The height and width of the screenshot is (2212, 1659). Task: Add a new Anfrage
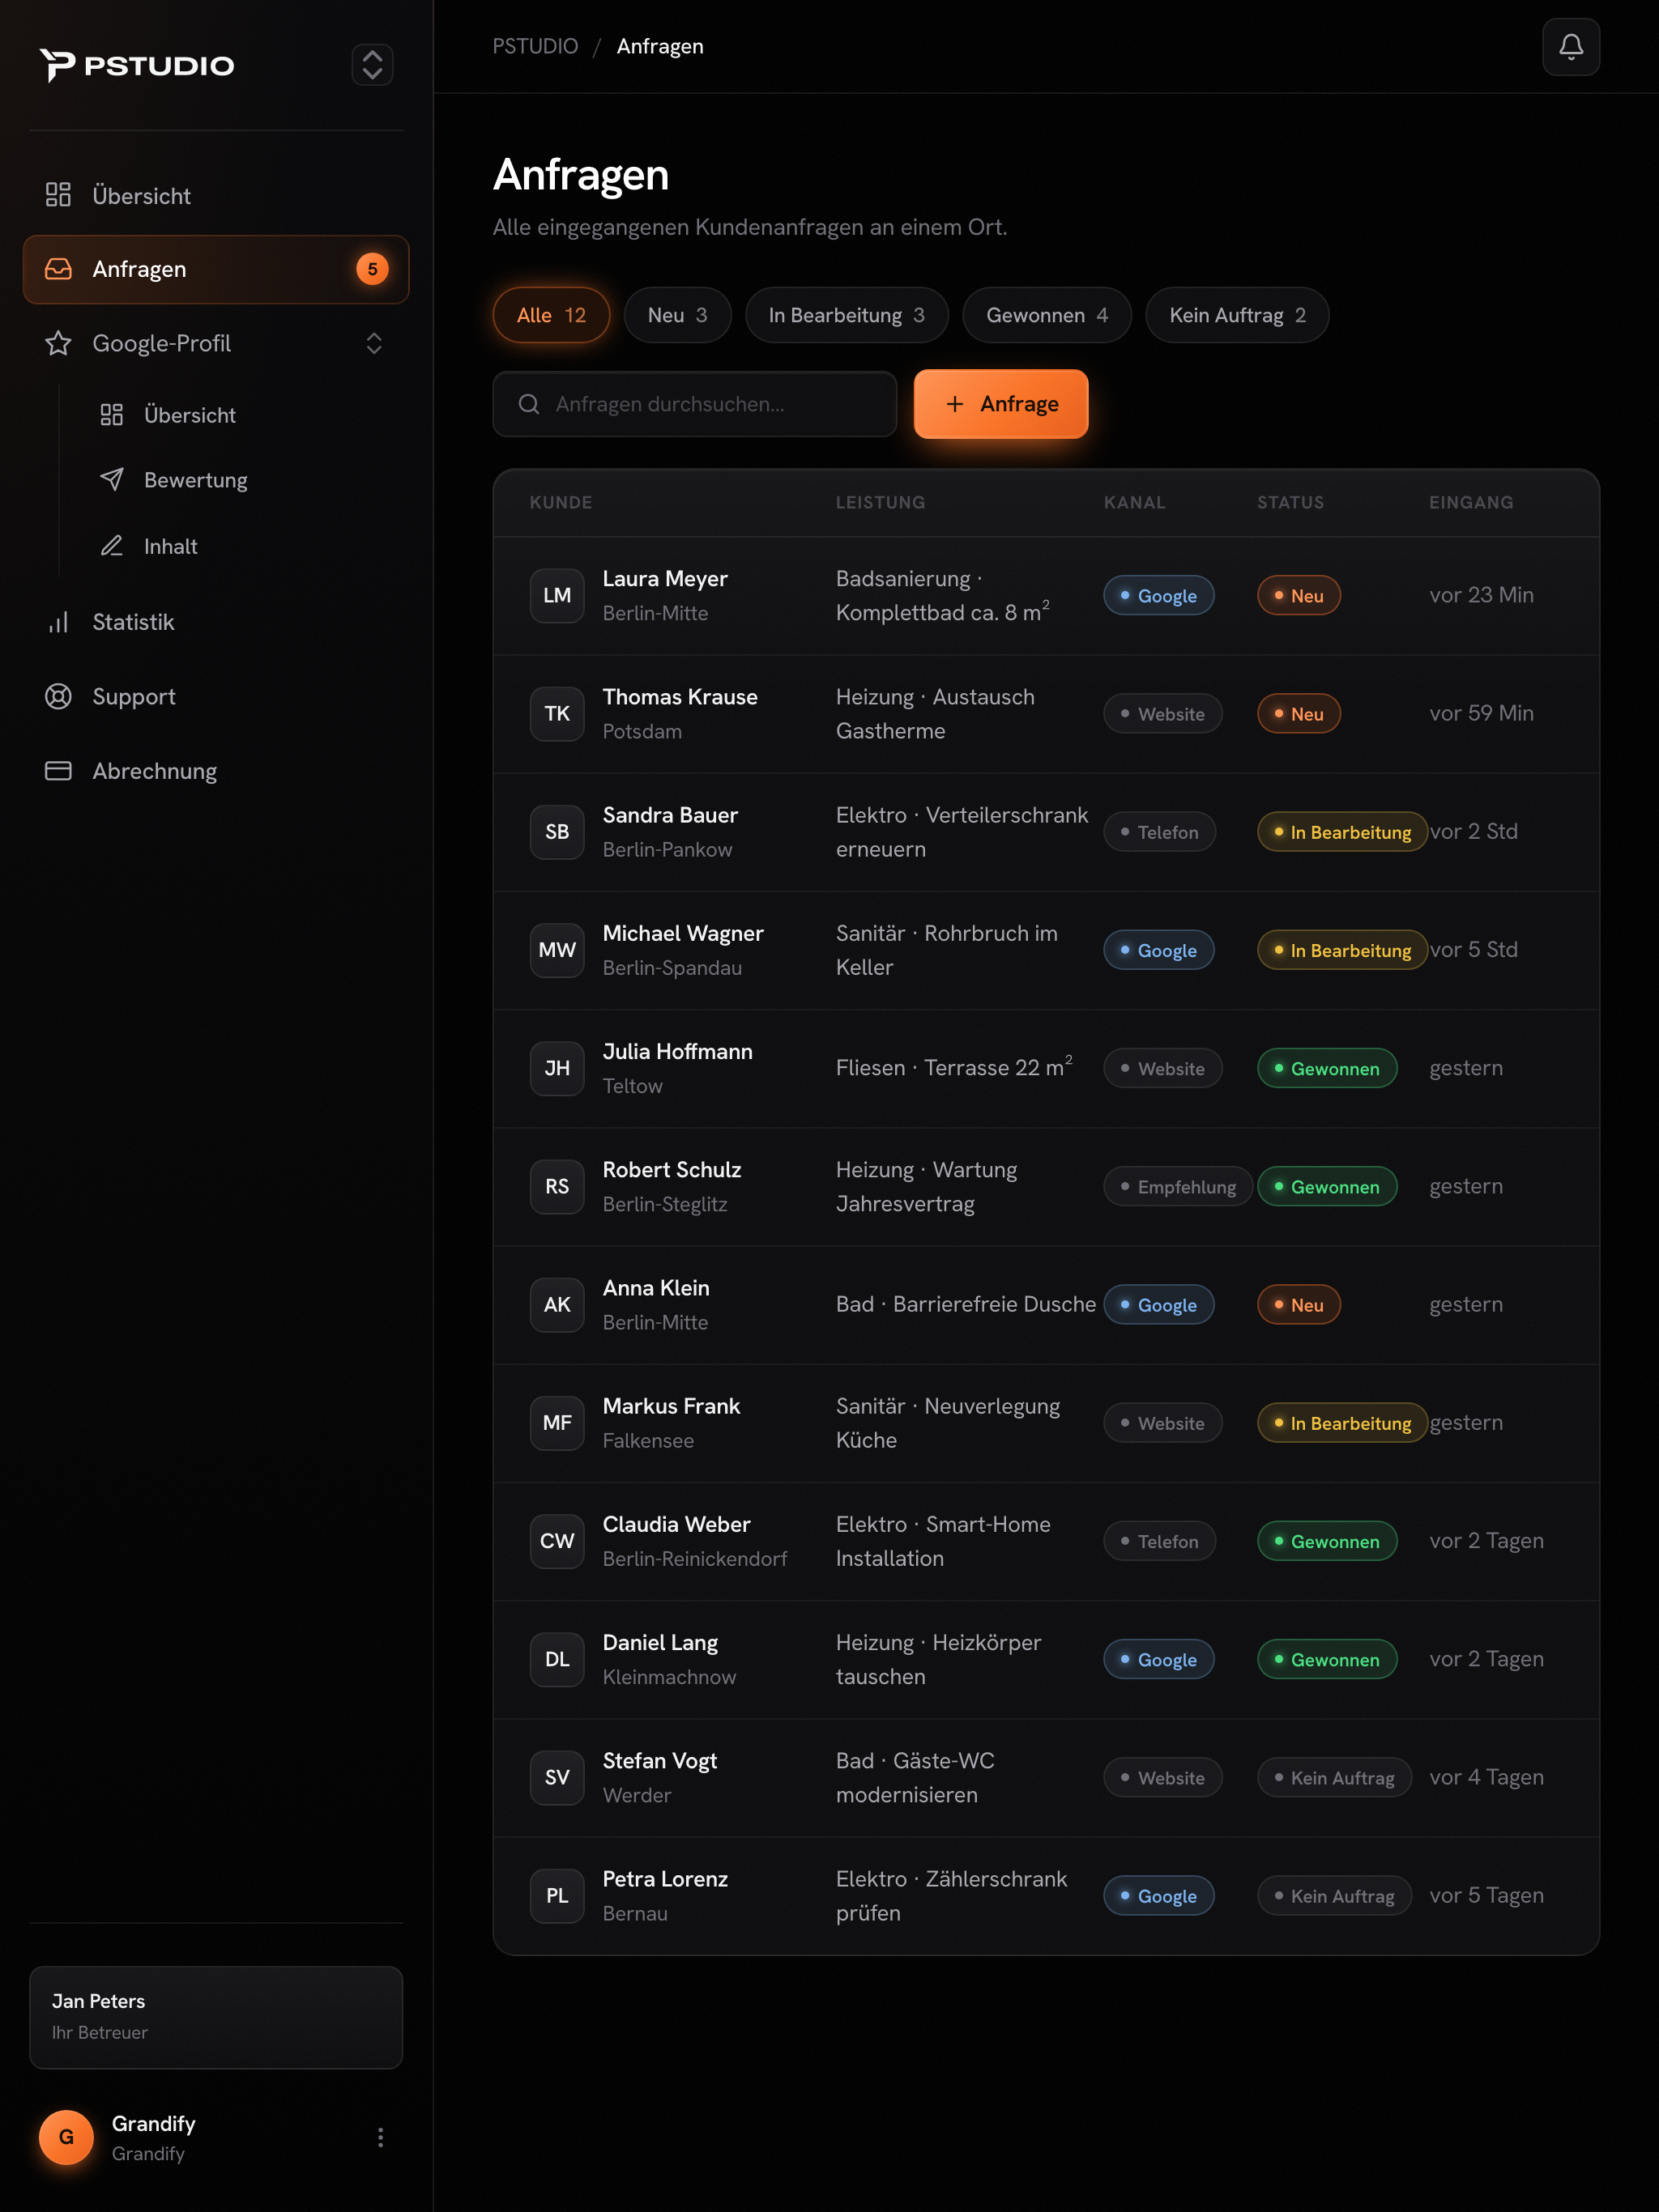click(1000, 404)
